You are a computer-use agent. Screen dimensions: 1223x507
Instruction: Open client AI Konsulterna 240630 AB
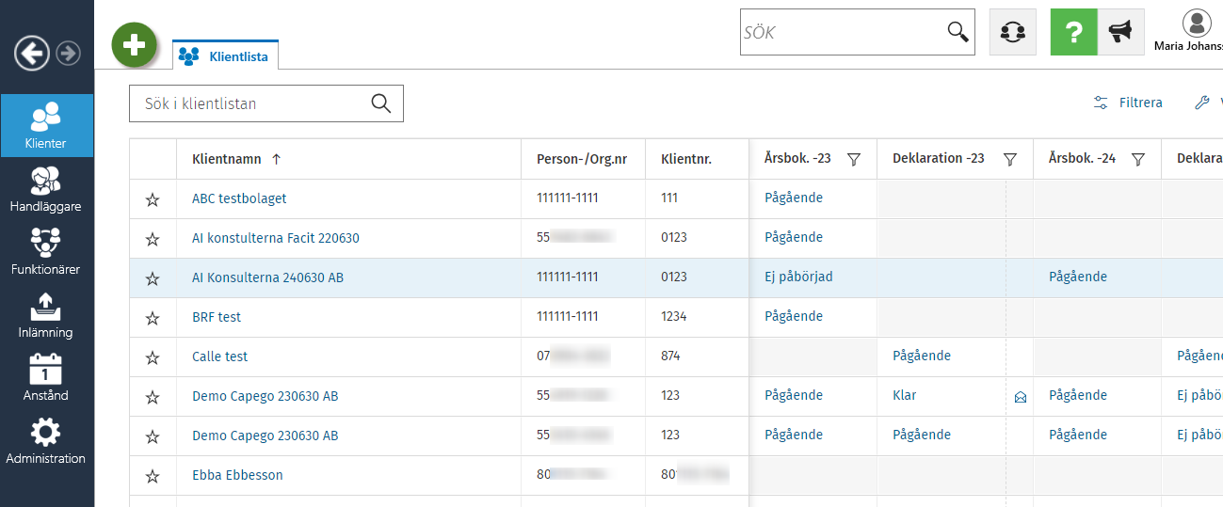tap(267, 277)
